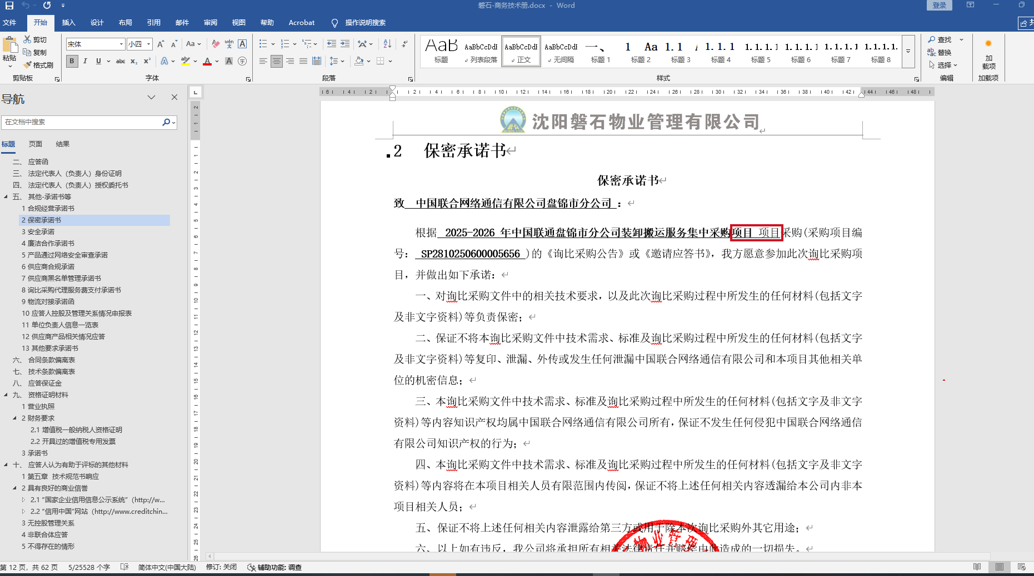Click 辅助功能: 调查 in the status bar
The image size is (1034, 576).
(x=274, y=567)
